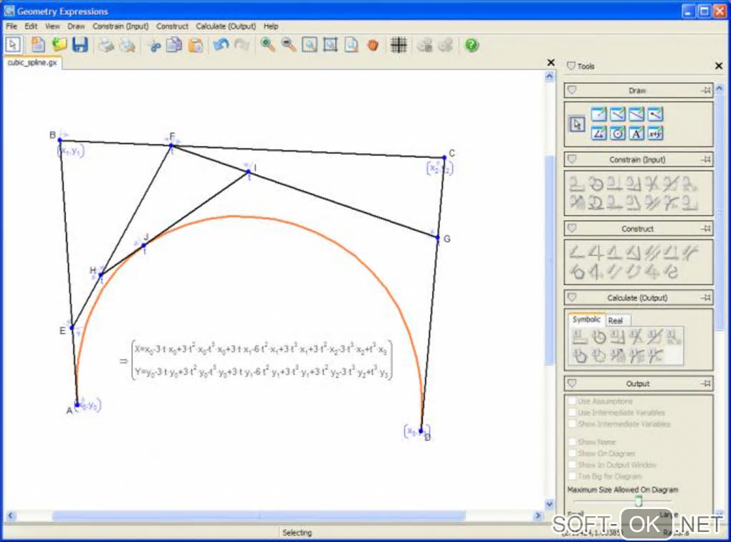Close the cubic_spline.gx document with X
The height and width of the screenshot is (542, 731).
[550, 62]
